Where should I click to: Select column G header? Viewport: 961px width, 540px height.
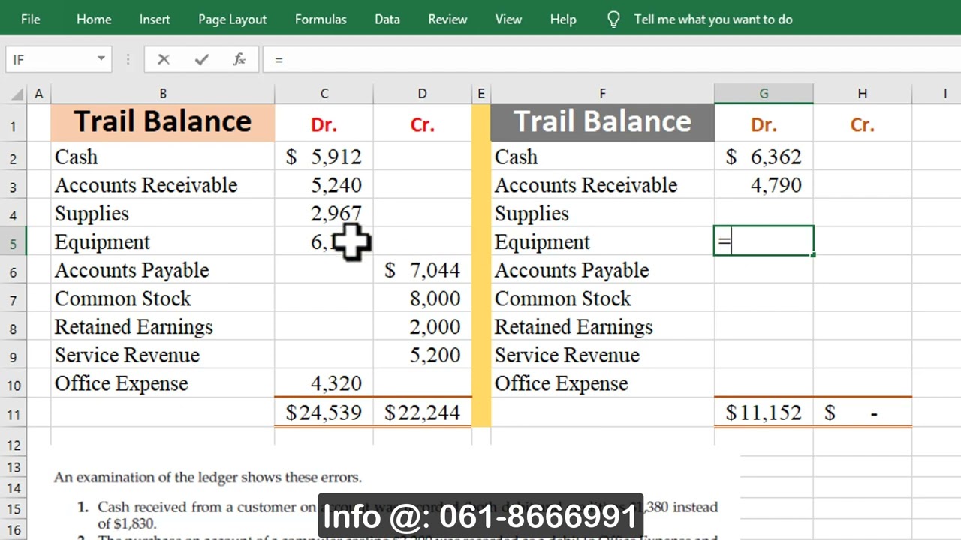(x=764, y=94)
